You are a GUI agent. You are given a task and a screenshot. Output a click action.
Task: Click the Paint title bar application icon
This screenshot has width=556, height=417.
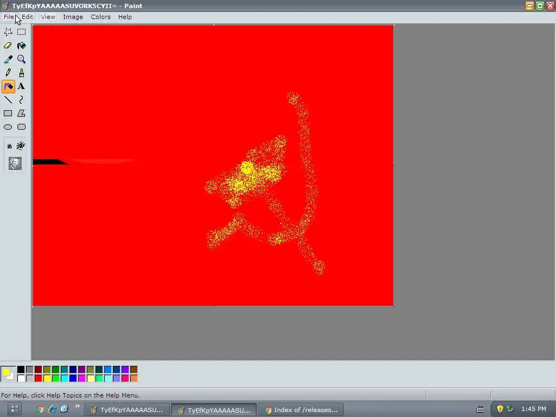point(5,5)
